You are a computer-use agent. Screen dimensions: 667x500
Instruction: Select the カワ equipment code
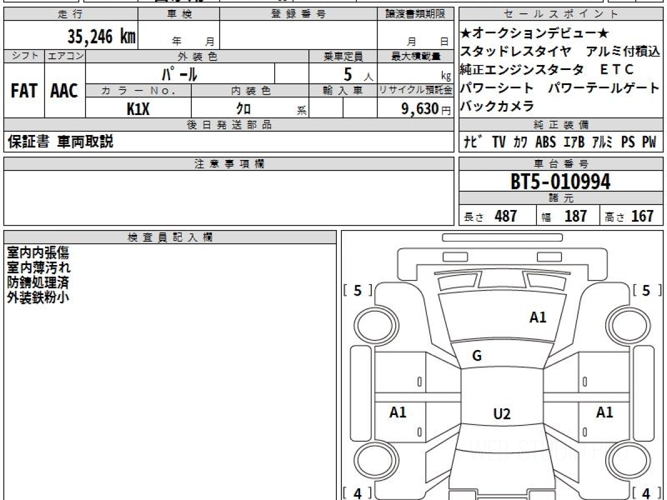[521, 142]
